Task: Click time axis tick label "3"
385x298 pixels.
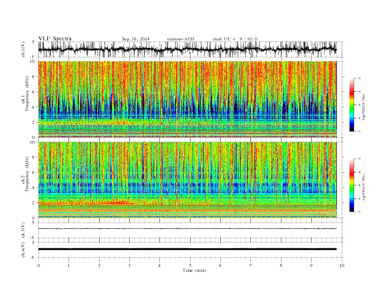Action: tap(130, 265)
